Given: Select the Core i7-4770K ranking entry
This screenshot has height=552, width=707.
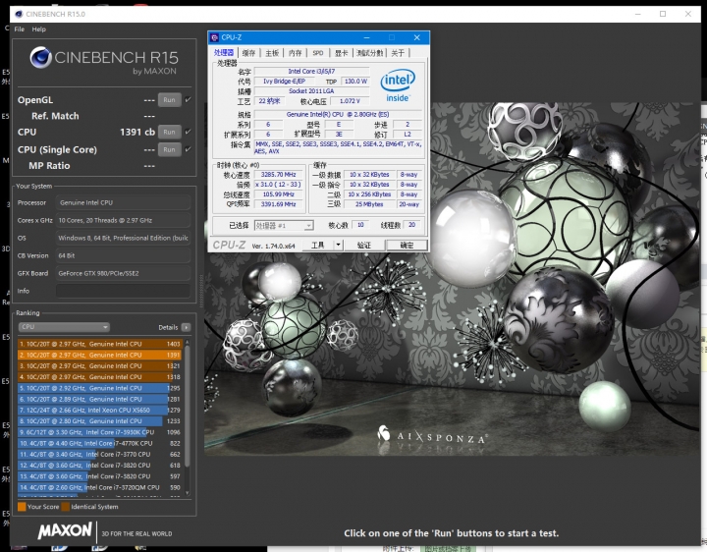Looking at the screenshot, I should 99,443.
